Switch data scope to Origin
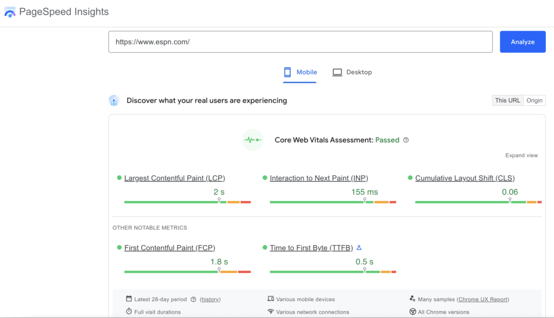554x318 pixels. click(534, 100)
